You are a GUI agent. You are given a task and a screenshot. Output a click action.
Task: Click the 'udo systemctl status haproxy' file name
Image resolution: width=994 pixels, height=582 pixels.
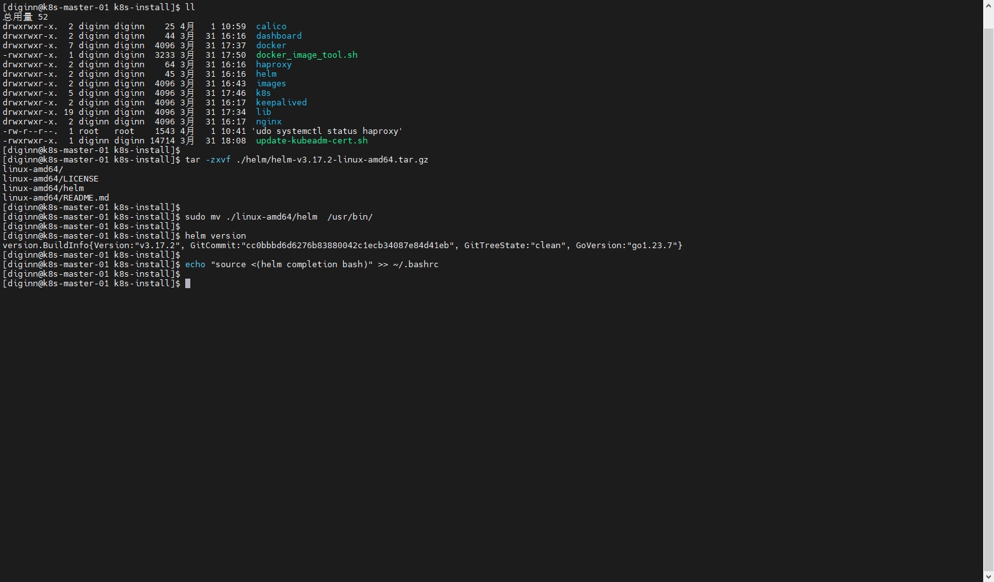[327, 131]
